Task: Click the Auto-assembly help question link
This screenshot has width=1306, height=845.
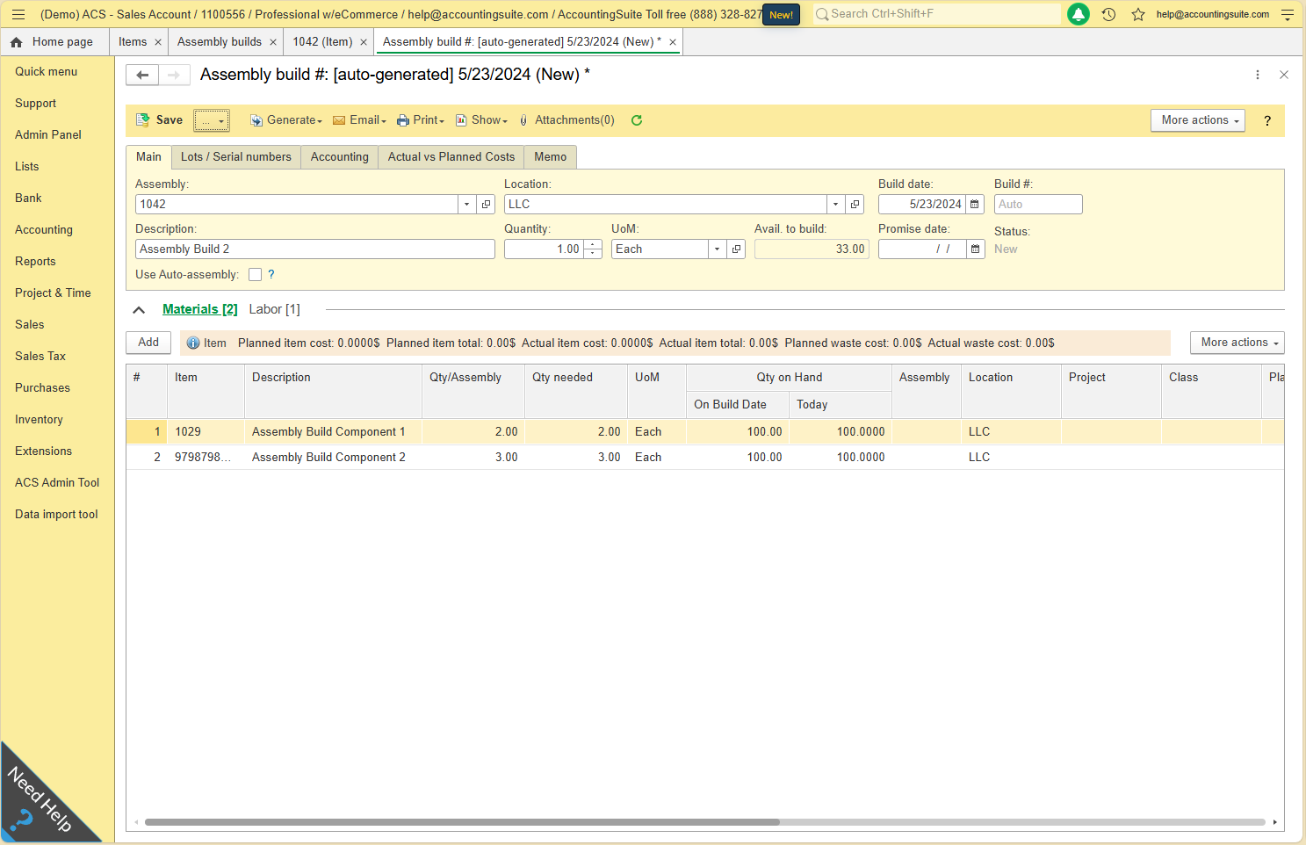Action: coord(271,274)
